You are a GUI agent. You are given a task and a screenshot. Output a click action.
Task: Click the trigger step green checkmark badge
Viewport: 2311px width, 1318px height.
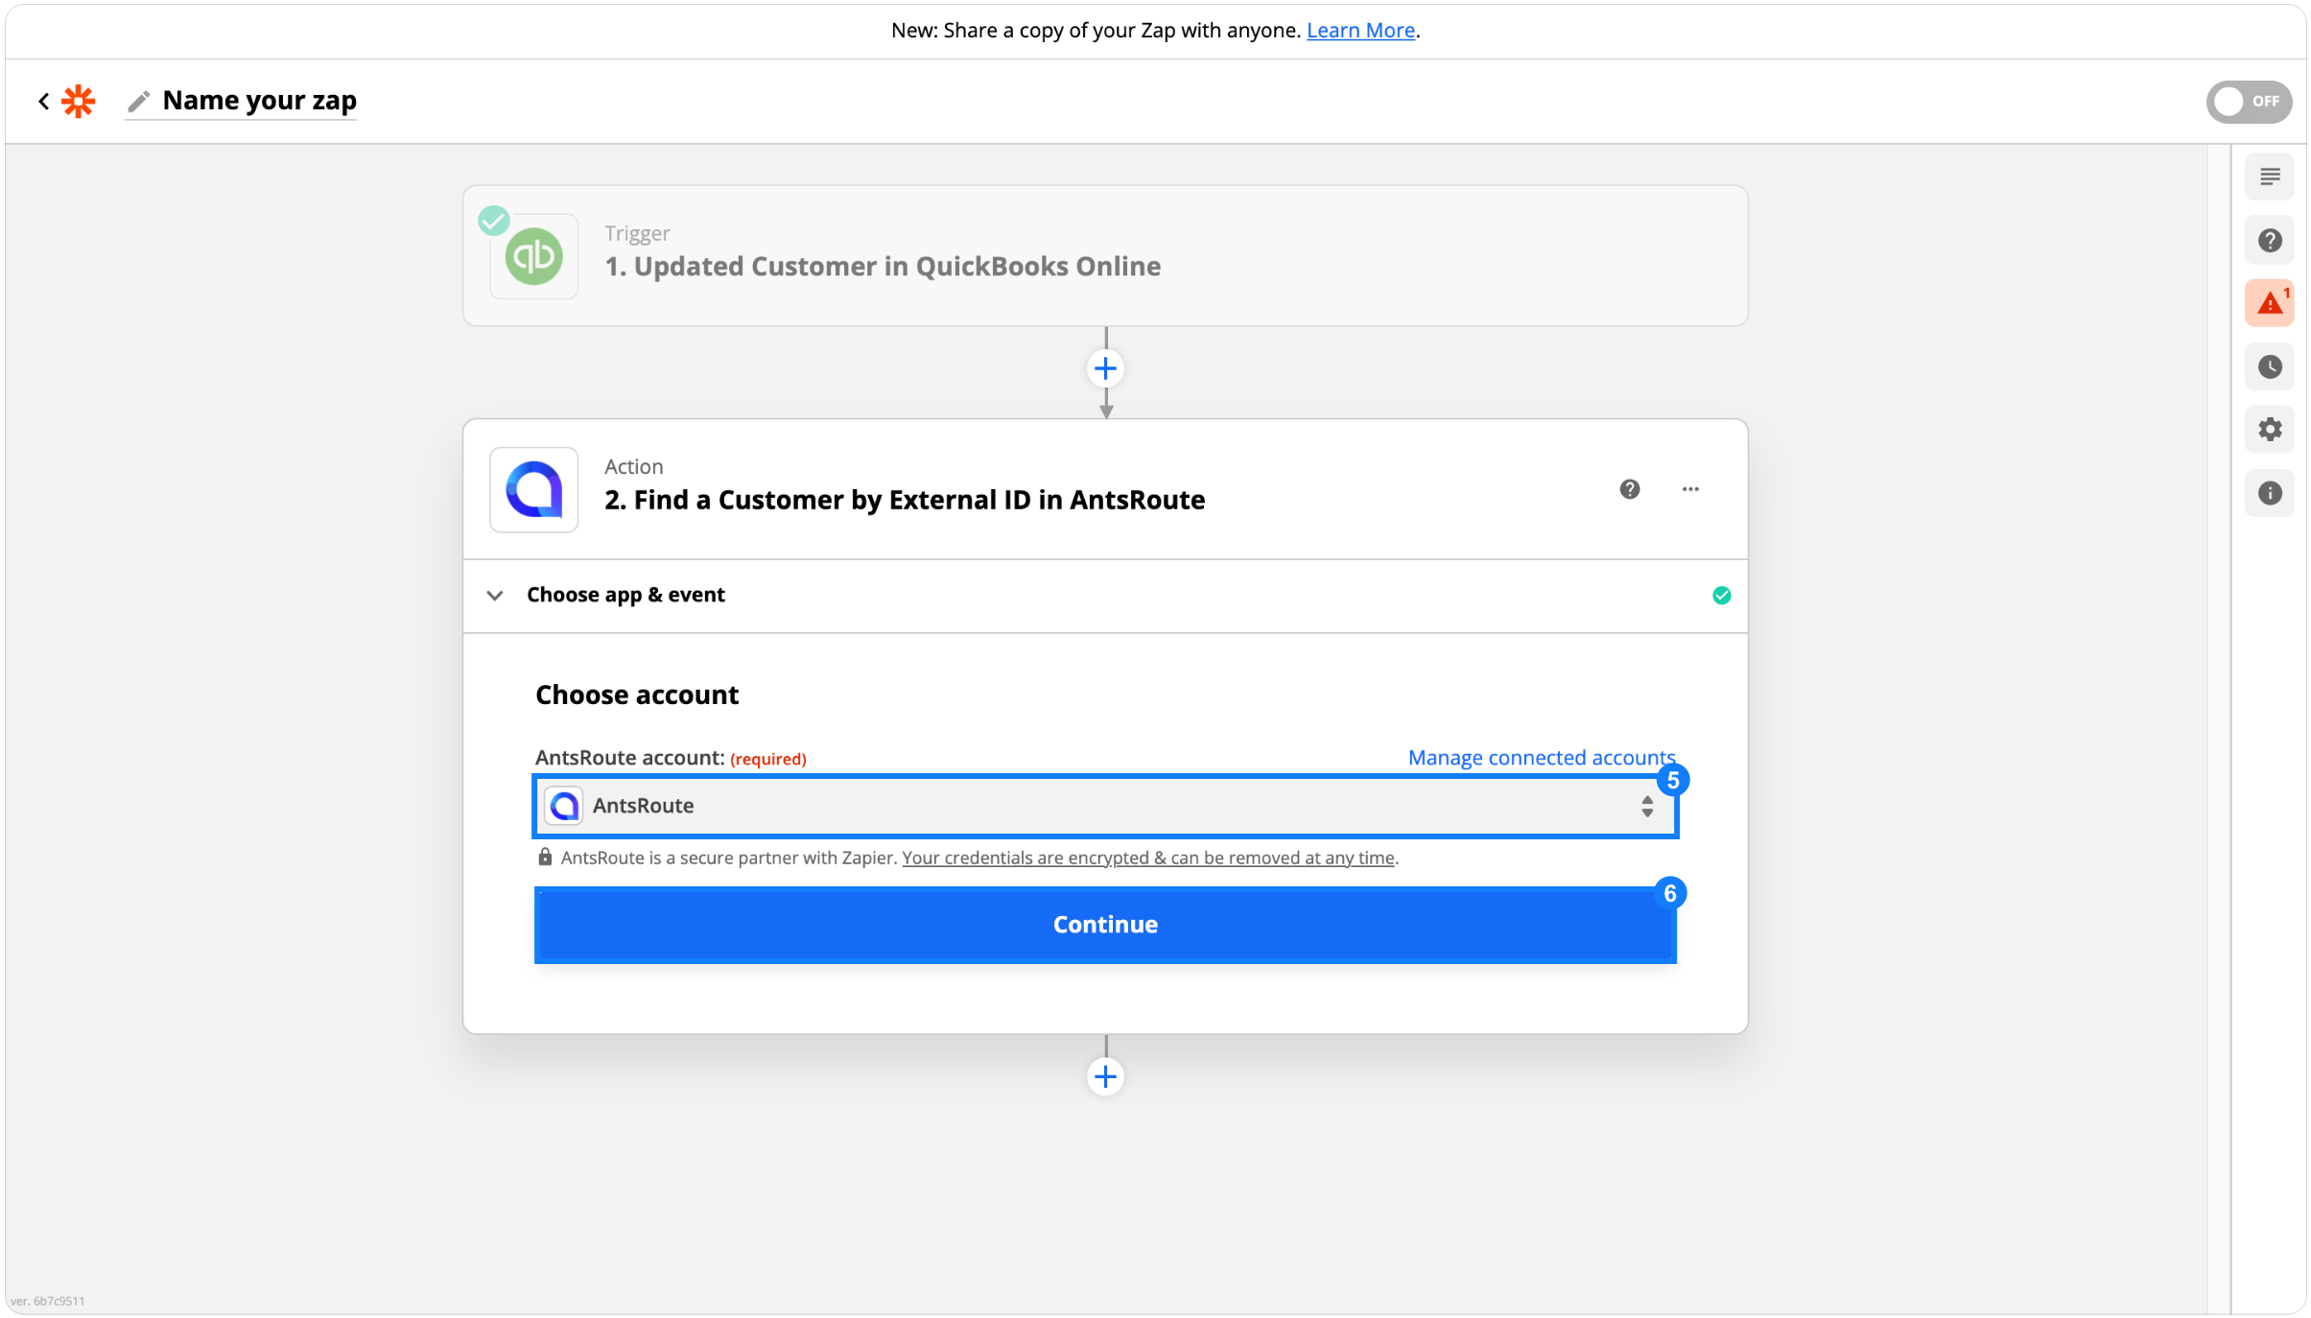[494, 221]
